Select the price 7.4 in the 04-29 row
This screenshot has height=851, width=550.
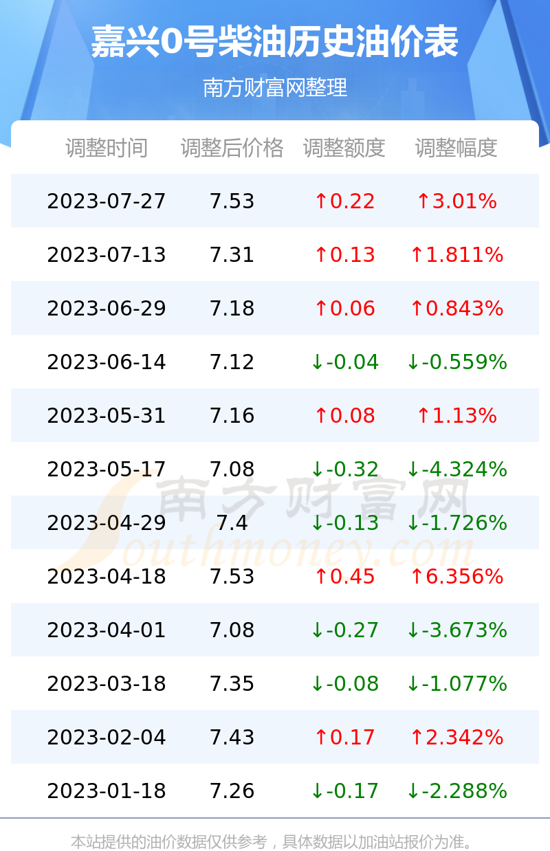(x=232, y=523)
